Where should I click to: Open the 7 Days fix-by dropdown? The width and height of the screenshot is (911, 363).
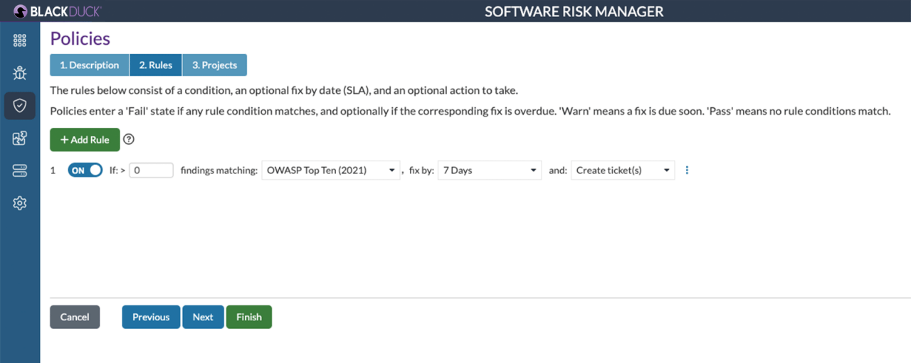point(490,170)
